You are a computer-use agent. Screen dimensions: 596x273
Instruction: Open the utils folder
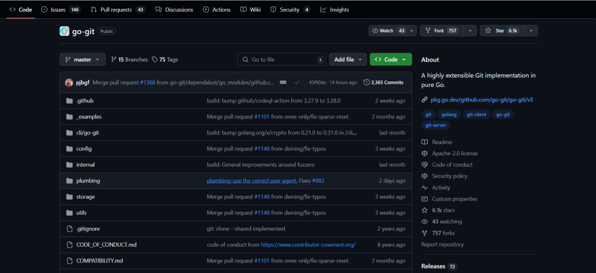[81, 212]
